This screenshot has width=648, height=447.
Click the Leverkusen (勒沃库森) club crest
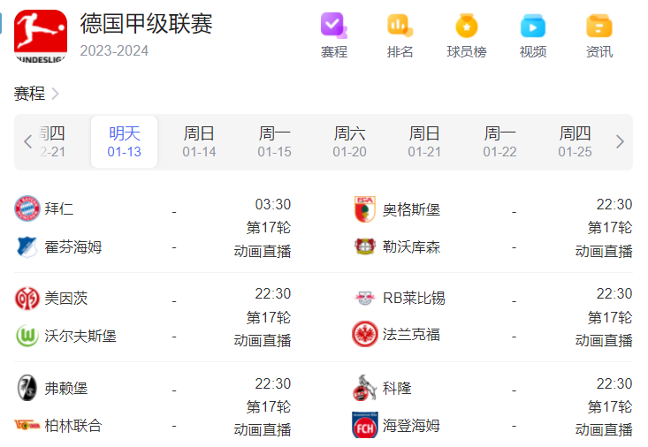[x=365, y=246]
